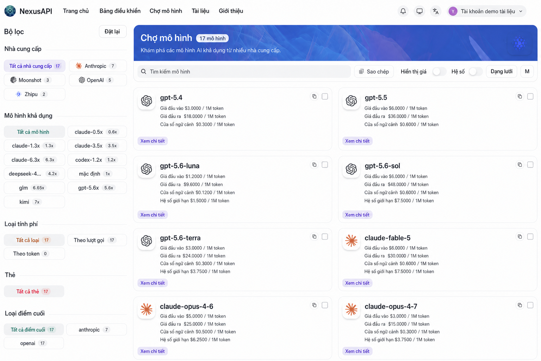The height and width of the screenshot is (361, 541).
Task: Check the gpt-5.4 selection checkbox
Action: tap(325, 96)
